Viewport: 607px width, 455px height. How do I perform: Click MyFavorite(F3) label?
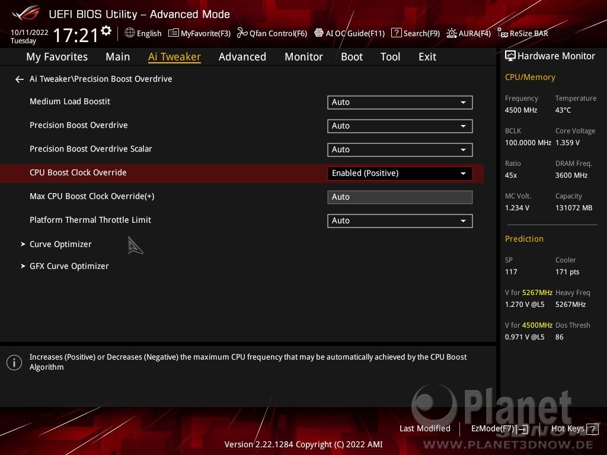(x=206, y=34)
